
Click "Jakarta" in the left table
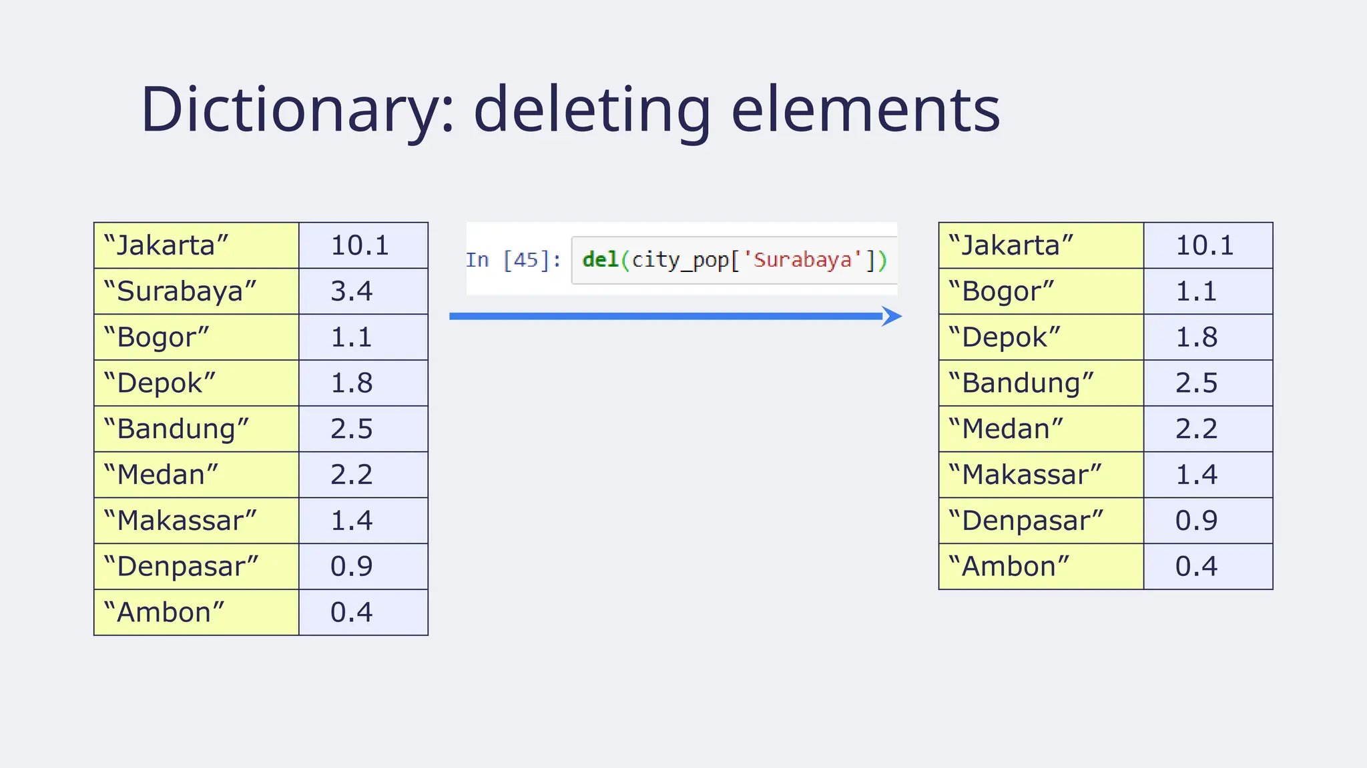tap(196, 245)
